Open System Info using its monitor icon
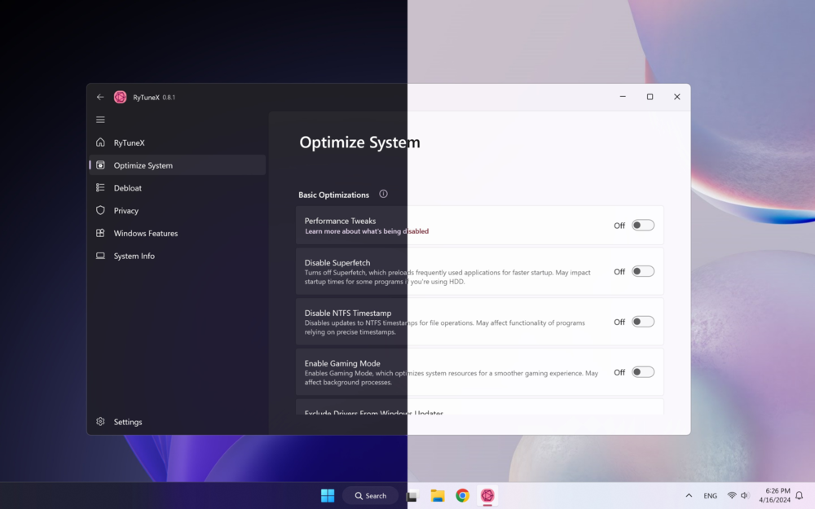This screenshot has width=815, height=509. click(x=100, y=256)
